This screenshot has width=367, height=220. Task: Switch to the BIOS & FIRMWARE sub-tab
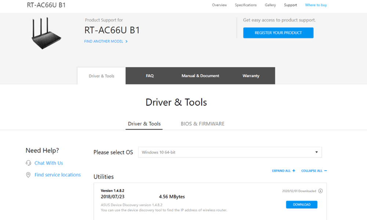[x=203, y=124]
